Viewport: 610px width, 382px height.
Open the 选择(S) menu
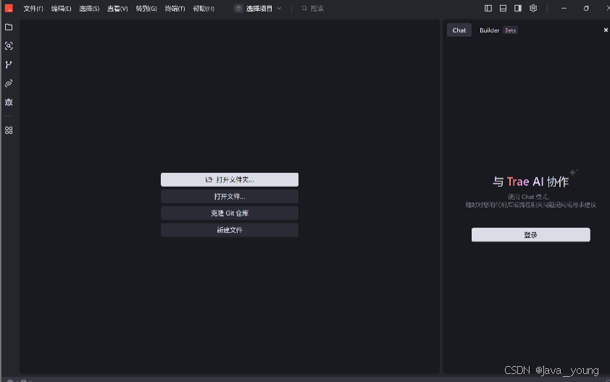tap(89, 9)
